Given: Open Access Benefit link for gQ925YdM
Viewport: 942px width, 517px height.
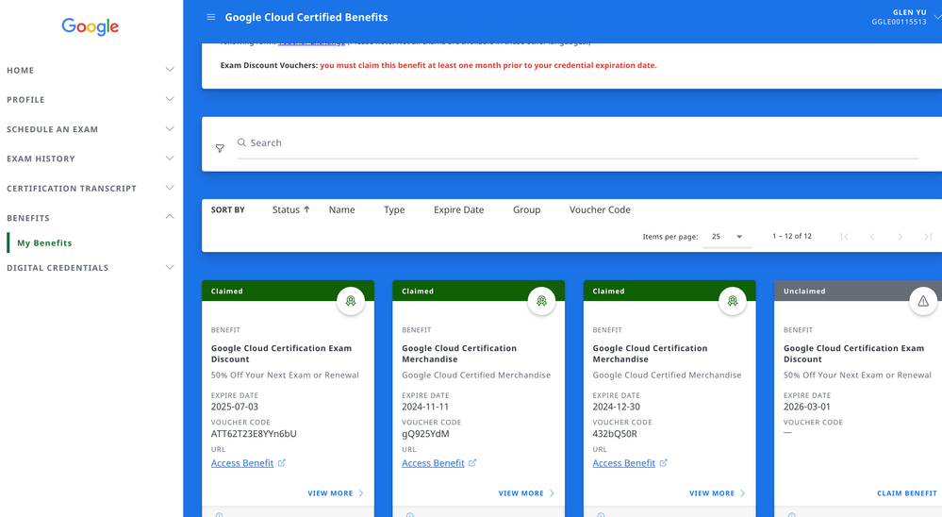Looking at the screenshot, I should click(x=433, y=463).
